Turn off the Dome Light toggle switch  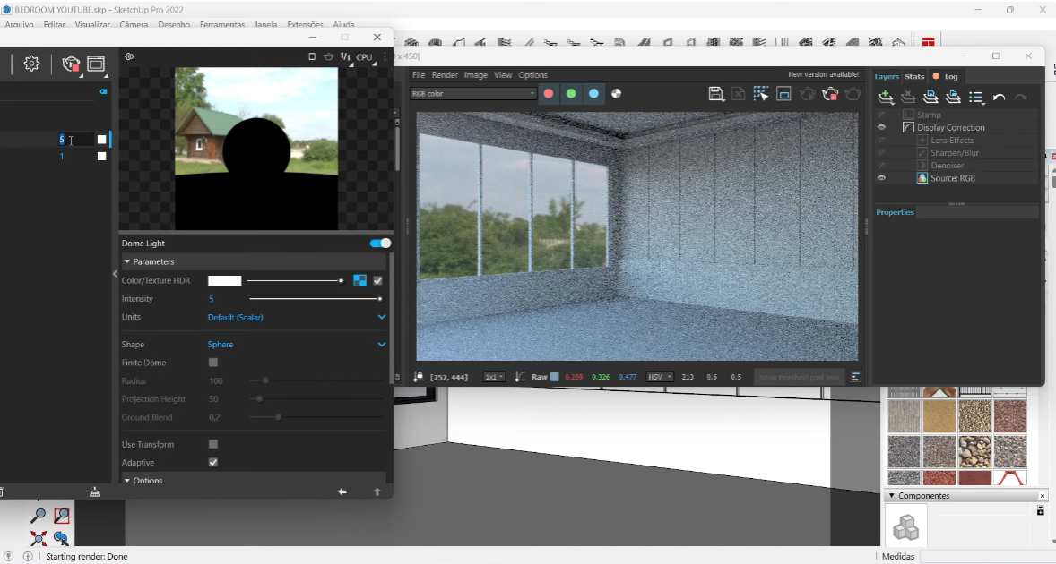380,244
